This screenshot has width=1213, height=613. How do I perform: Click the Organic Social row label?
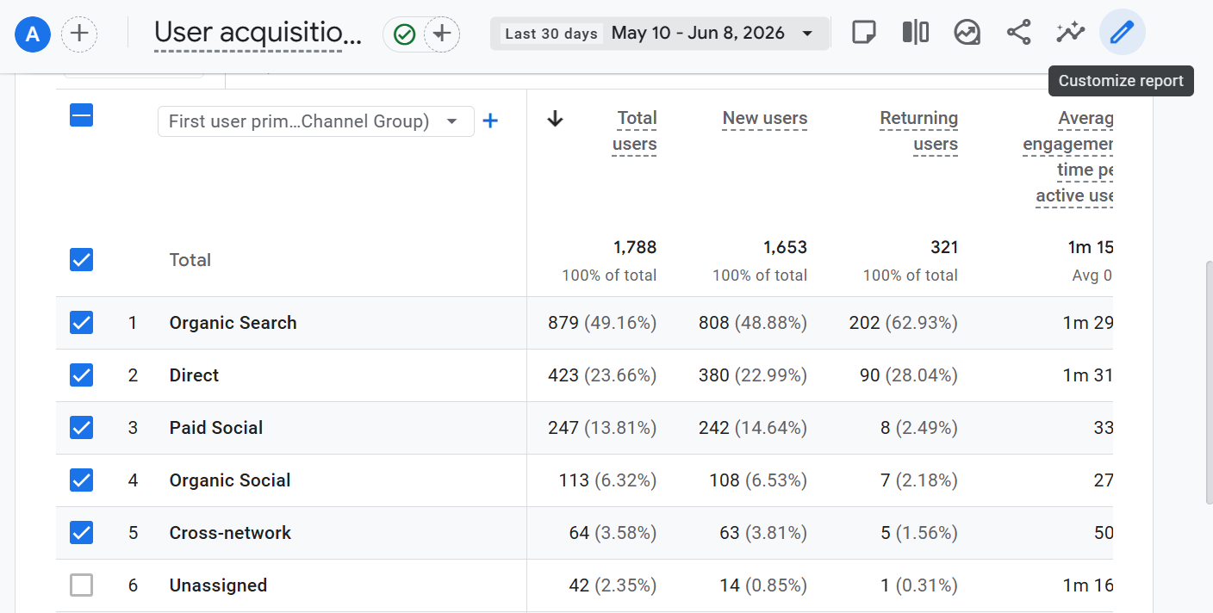click(x=230, y=480)
